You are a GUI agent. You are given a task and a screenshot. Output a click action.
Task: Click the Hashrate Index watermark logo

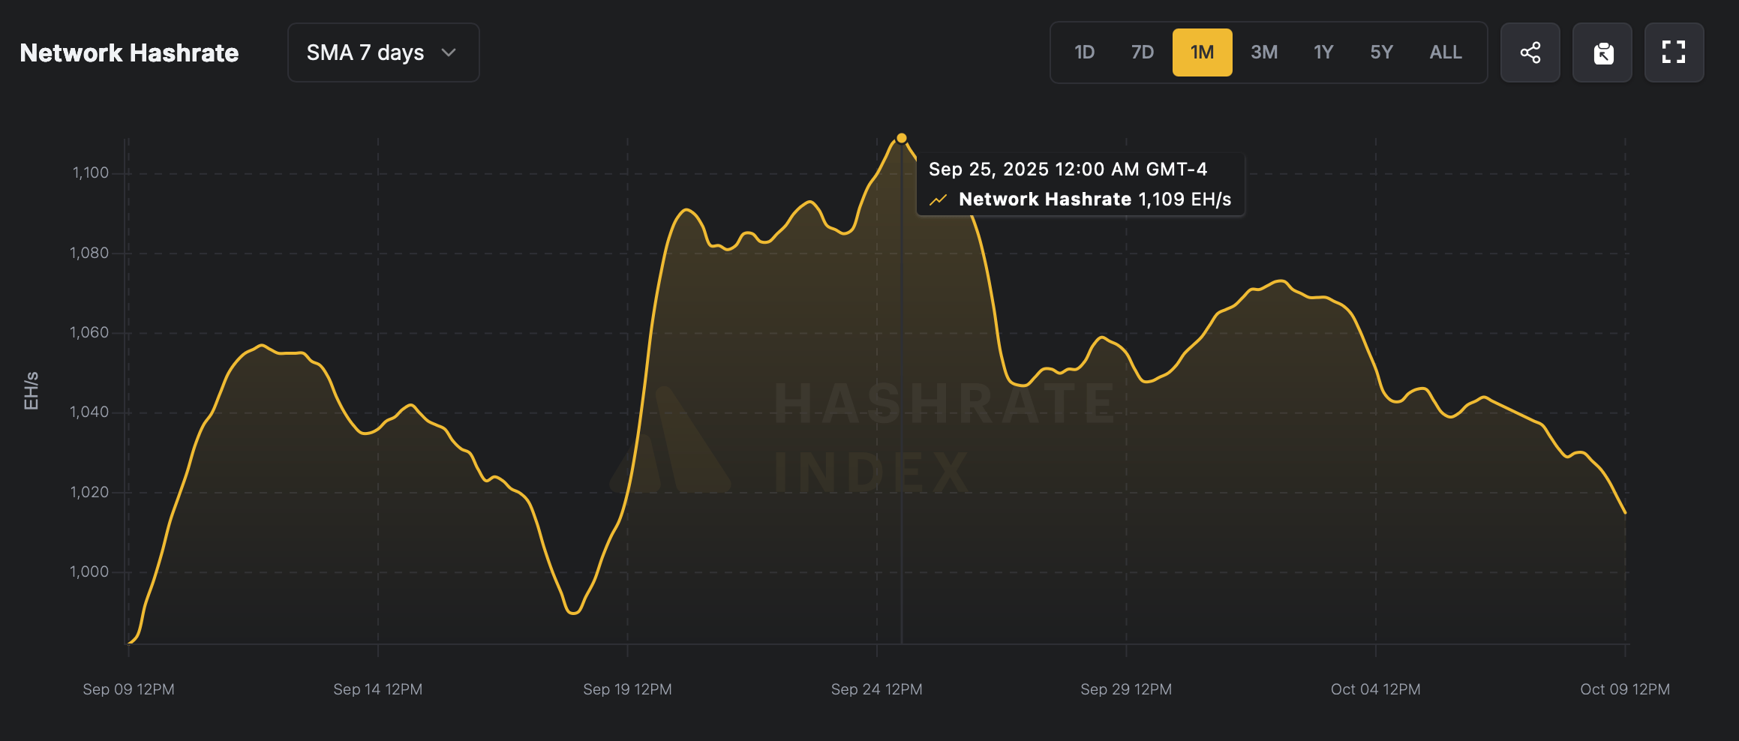pos(670,441)
